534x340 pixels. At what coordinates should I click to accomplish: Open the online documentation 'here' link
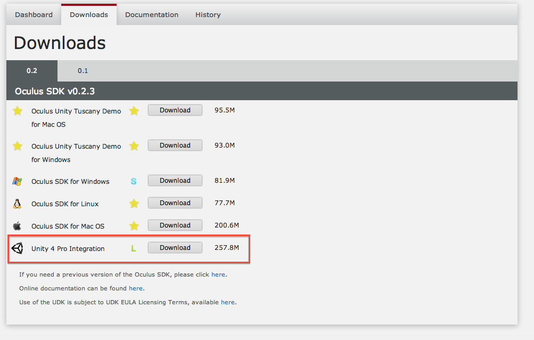[136, 288]
